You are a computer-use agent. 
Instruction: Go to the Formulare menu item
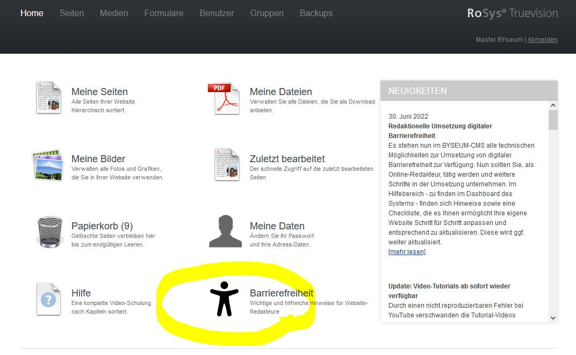pyautogui.click(x=164, y=13)
